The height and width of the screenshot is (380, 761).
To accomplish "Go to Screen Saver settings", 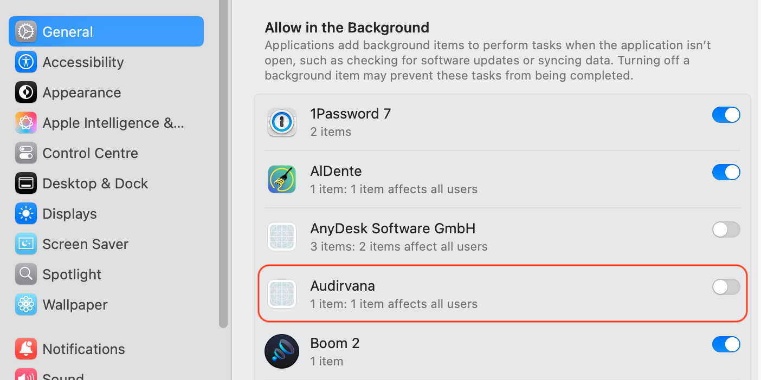I will (x=85, y=244).
